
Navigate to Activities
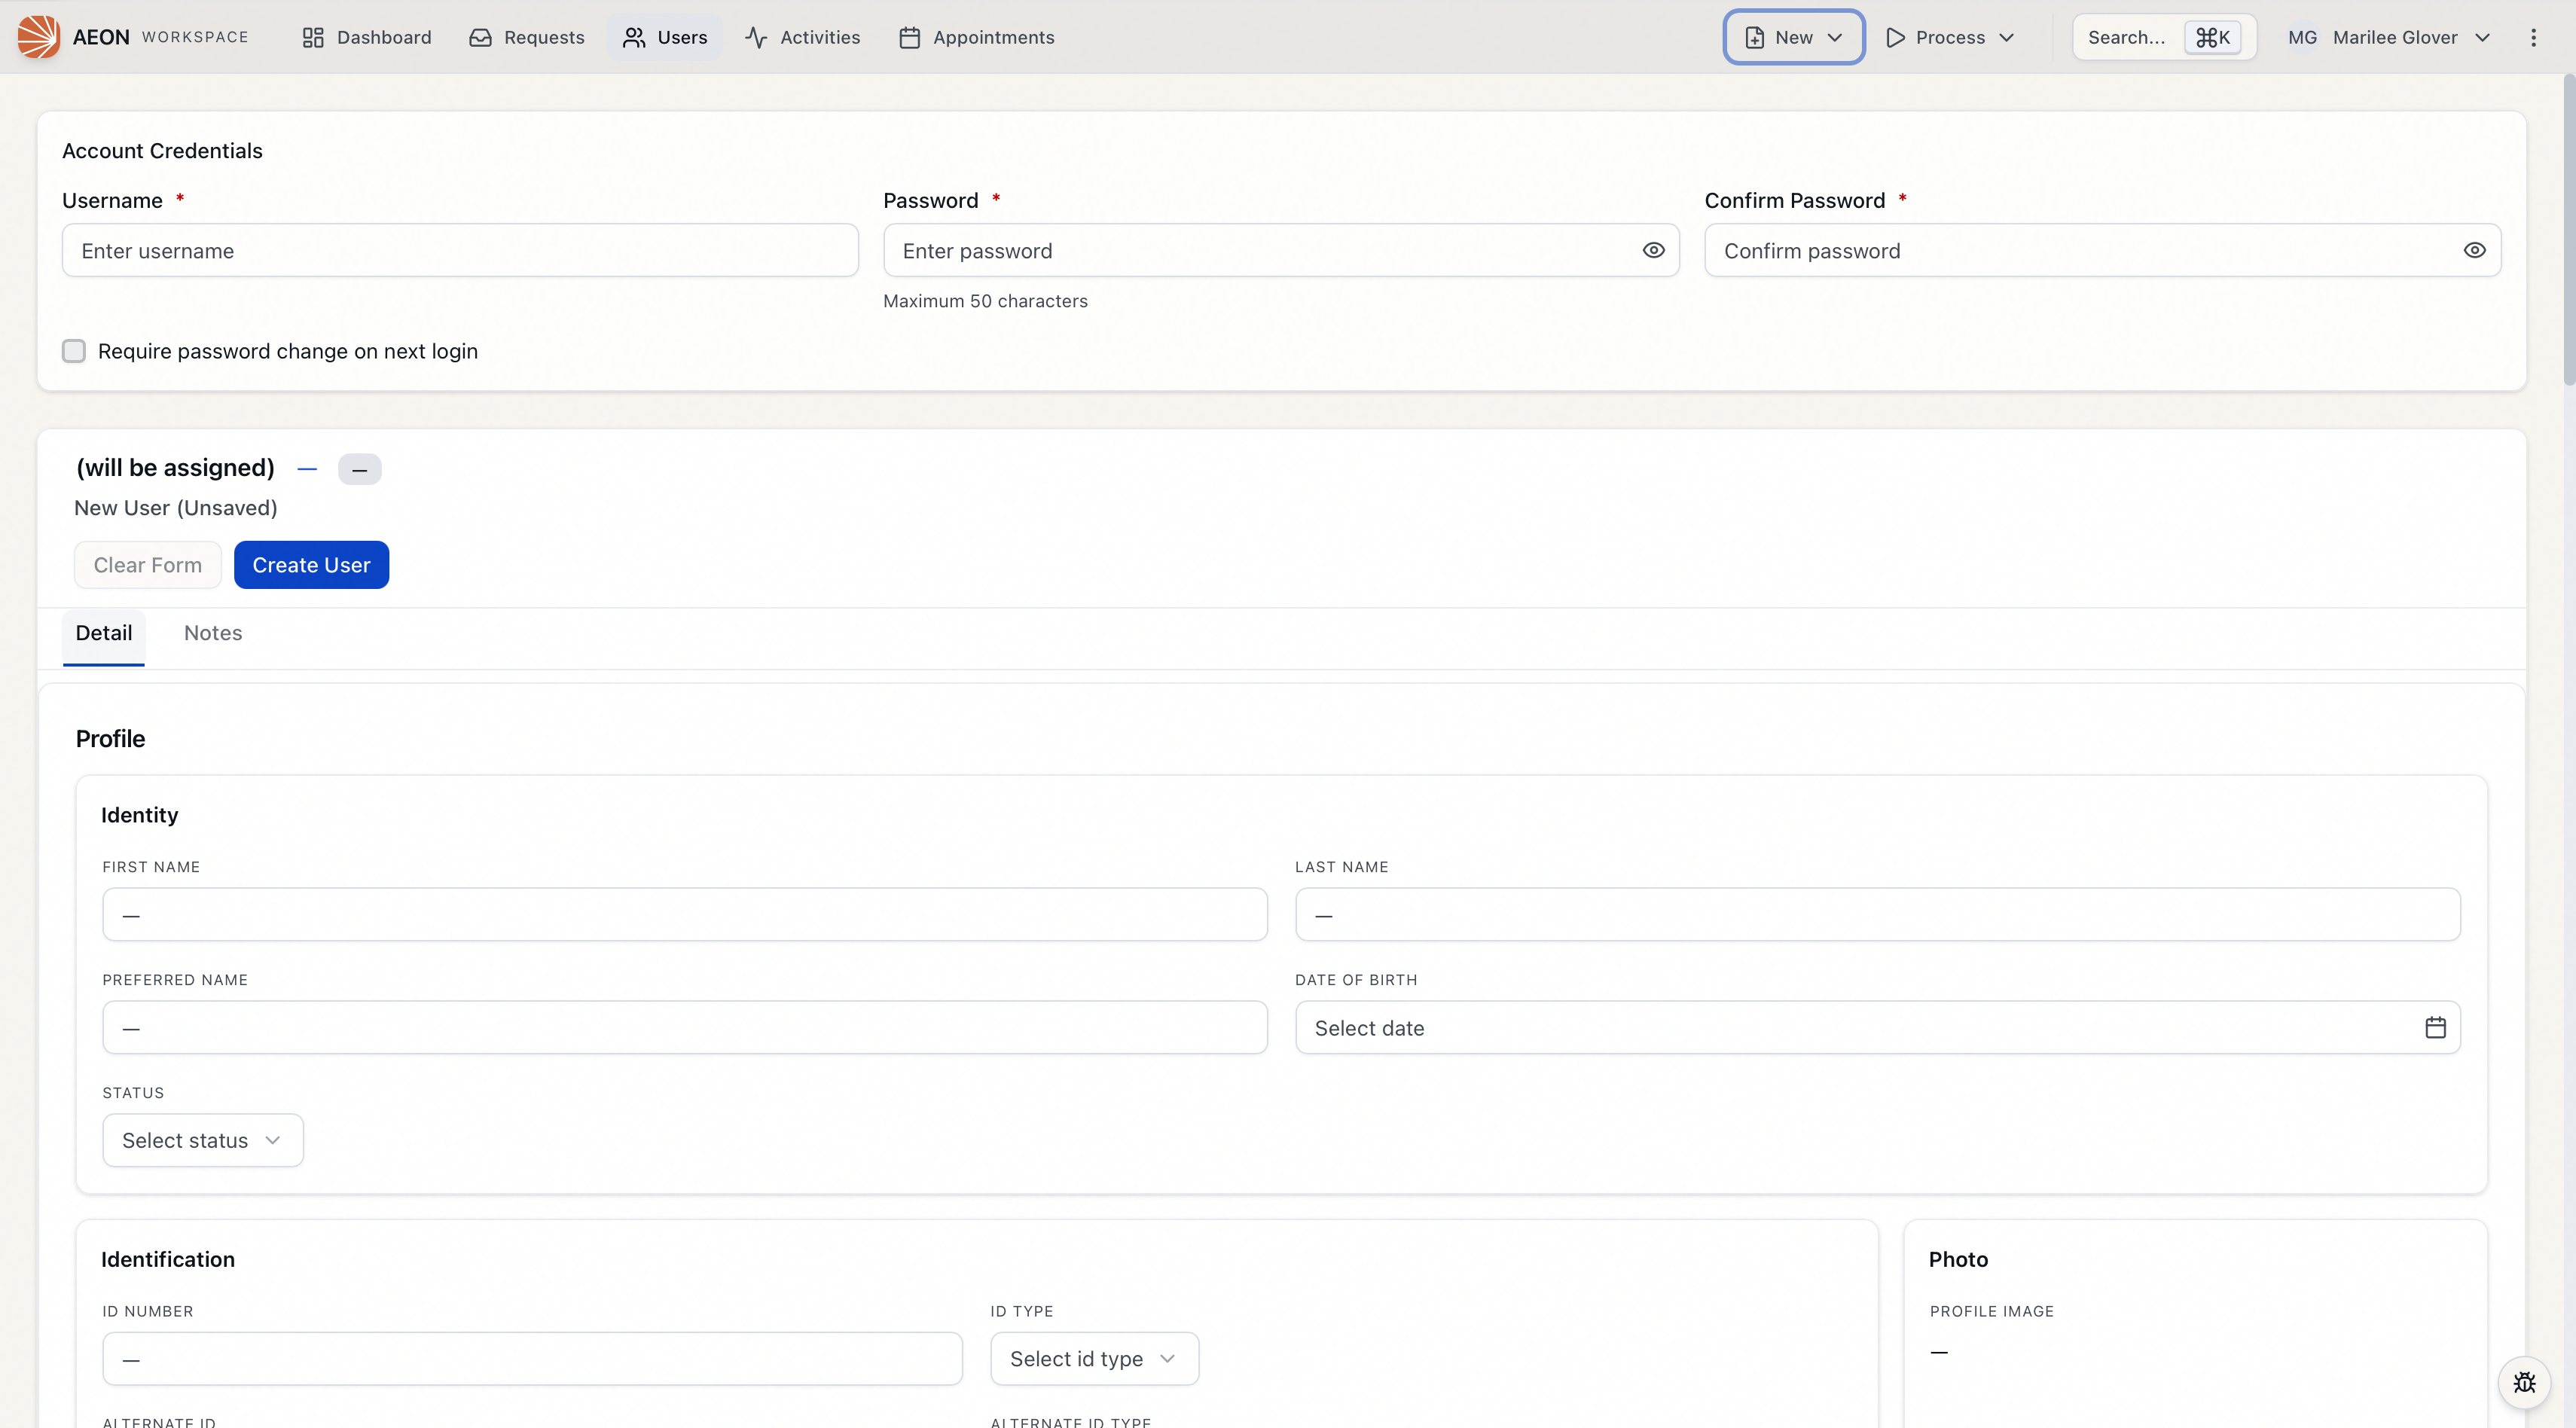pos(802,37)
